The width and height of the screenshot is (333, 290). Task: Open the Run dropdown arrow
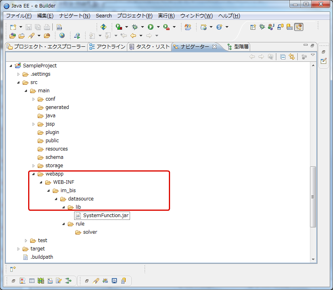pyautogui.click(x=158, y=27)
